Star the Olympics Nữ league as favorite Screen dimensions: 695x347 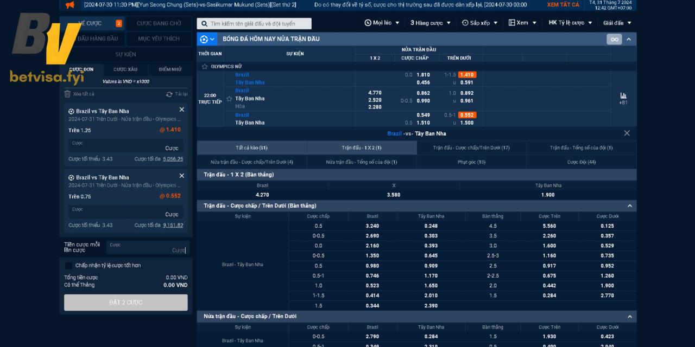205,66
